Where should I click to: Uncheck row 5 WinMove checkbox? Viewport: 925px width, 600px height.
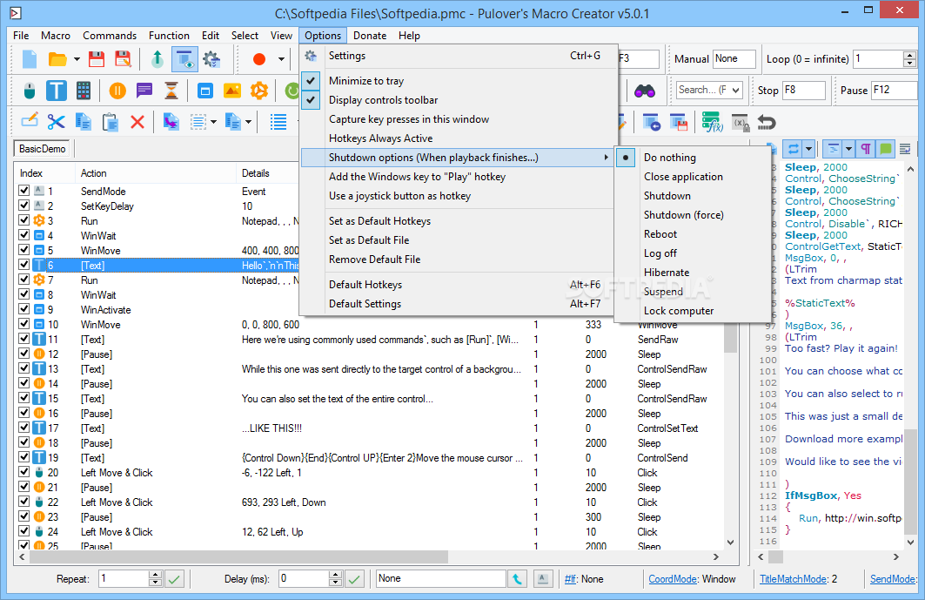coord(24,250)
